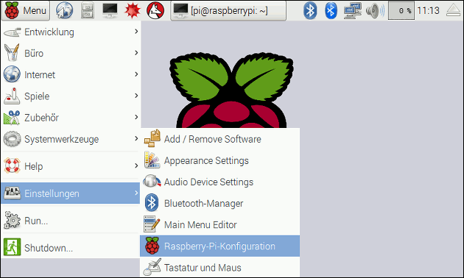
Task: Click the raspberry icon beside Raspberry-Pi-Konfiguration
Action: (152, 246)
